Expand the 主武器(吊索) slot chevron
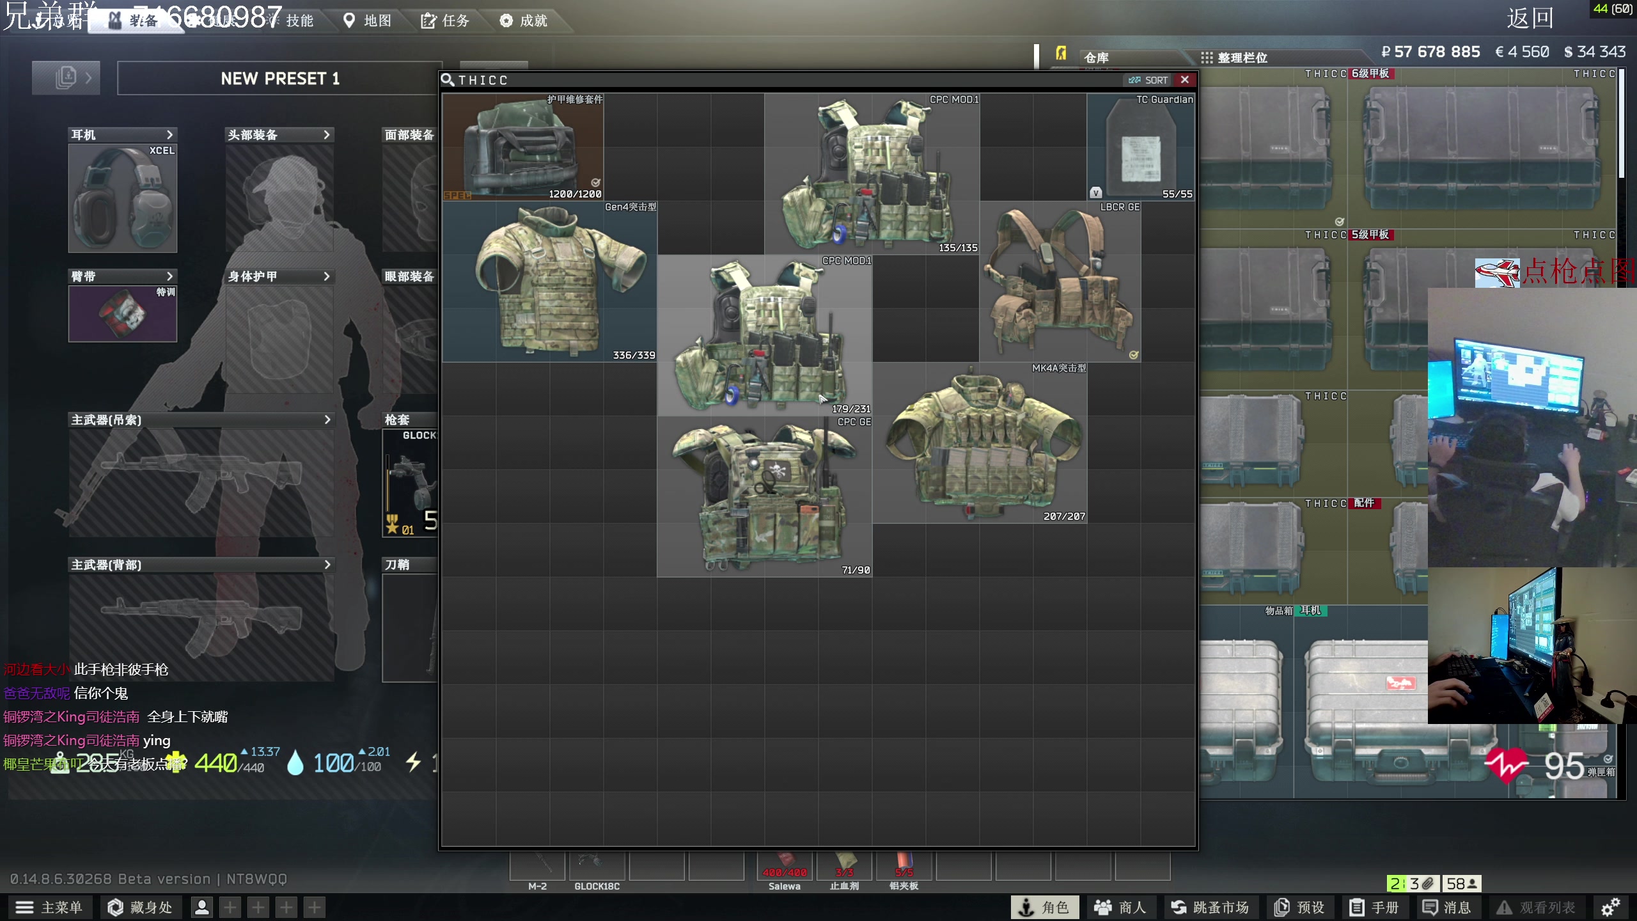The height and width of the screenshot is (921, 1637). pos(327,420)
